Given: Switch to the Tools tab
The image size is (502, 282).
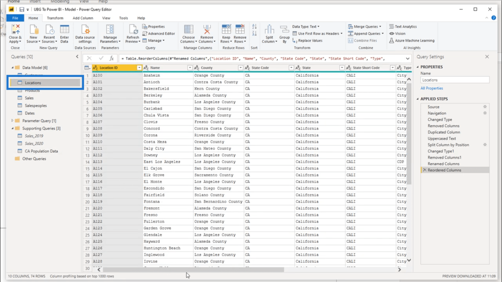Looking at the screenshot, I should [123, 18].
